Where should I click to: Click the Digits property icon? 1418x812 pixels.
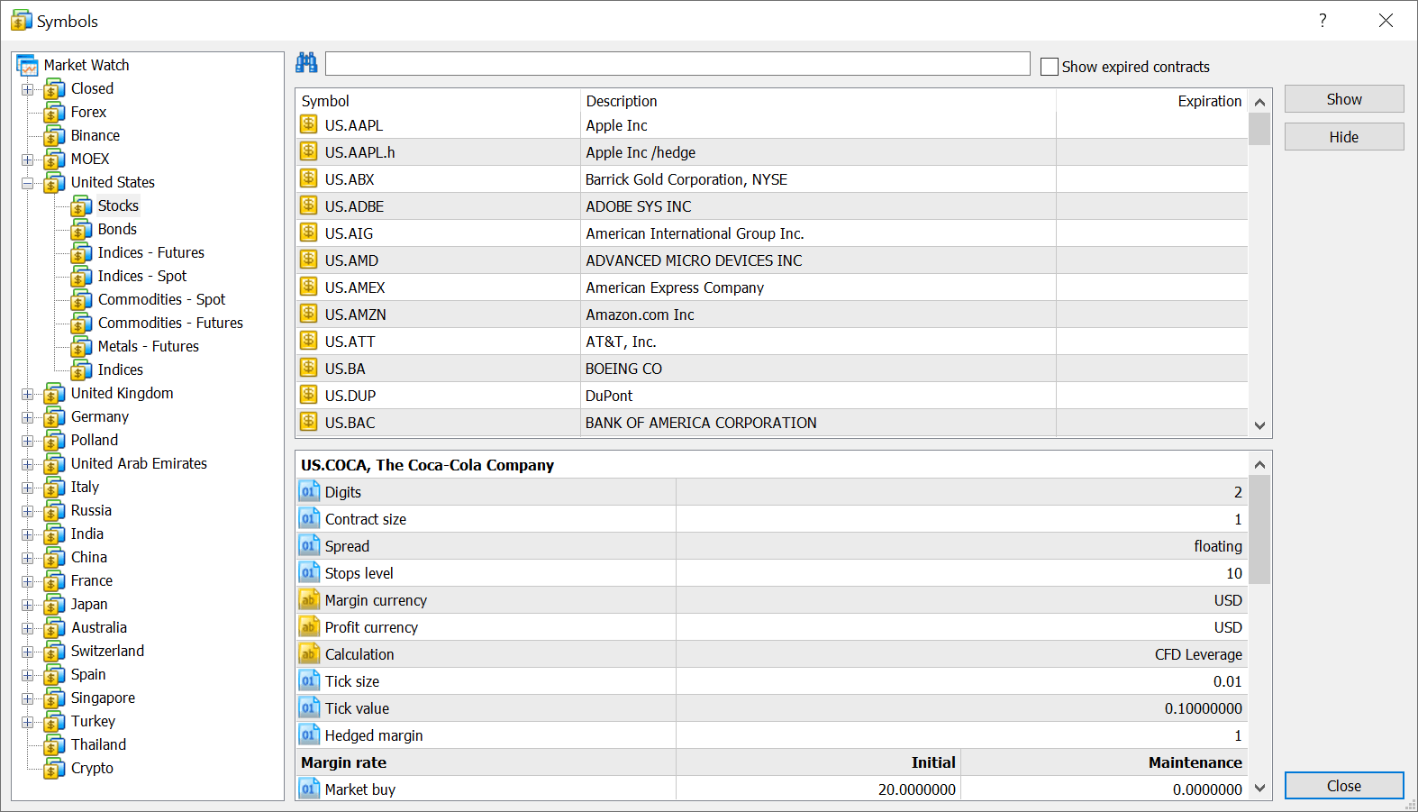[x=309, y=492]
